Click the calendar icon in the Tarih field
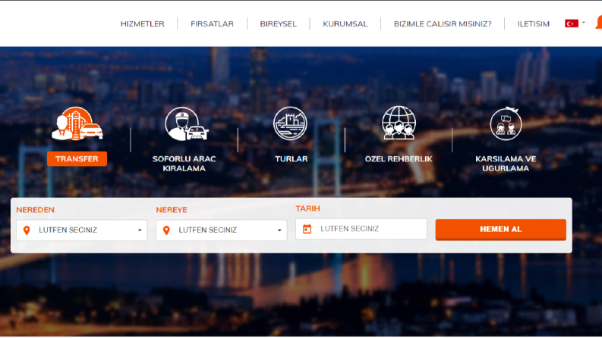 [307, 229]
